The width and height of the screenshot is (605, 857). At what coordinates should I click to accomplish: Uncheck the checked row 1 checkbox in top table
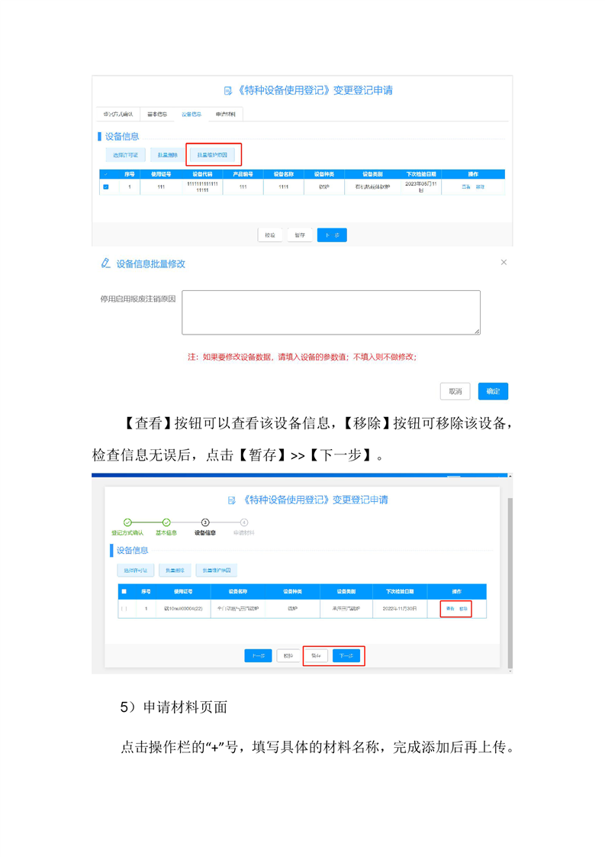[x=106, y=187]
